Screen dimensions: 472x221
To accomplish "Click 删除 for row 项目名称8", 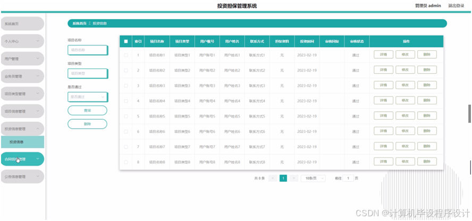I will point(427,162).
